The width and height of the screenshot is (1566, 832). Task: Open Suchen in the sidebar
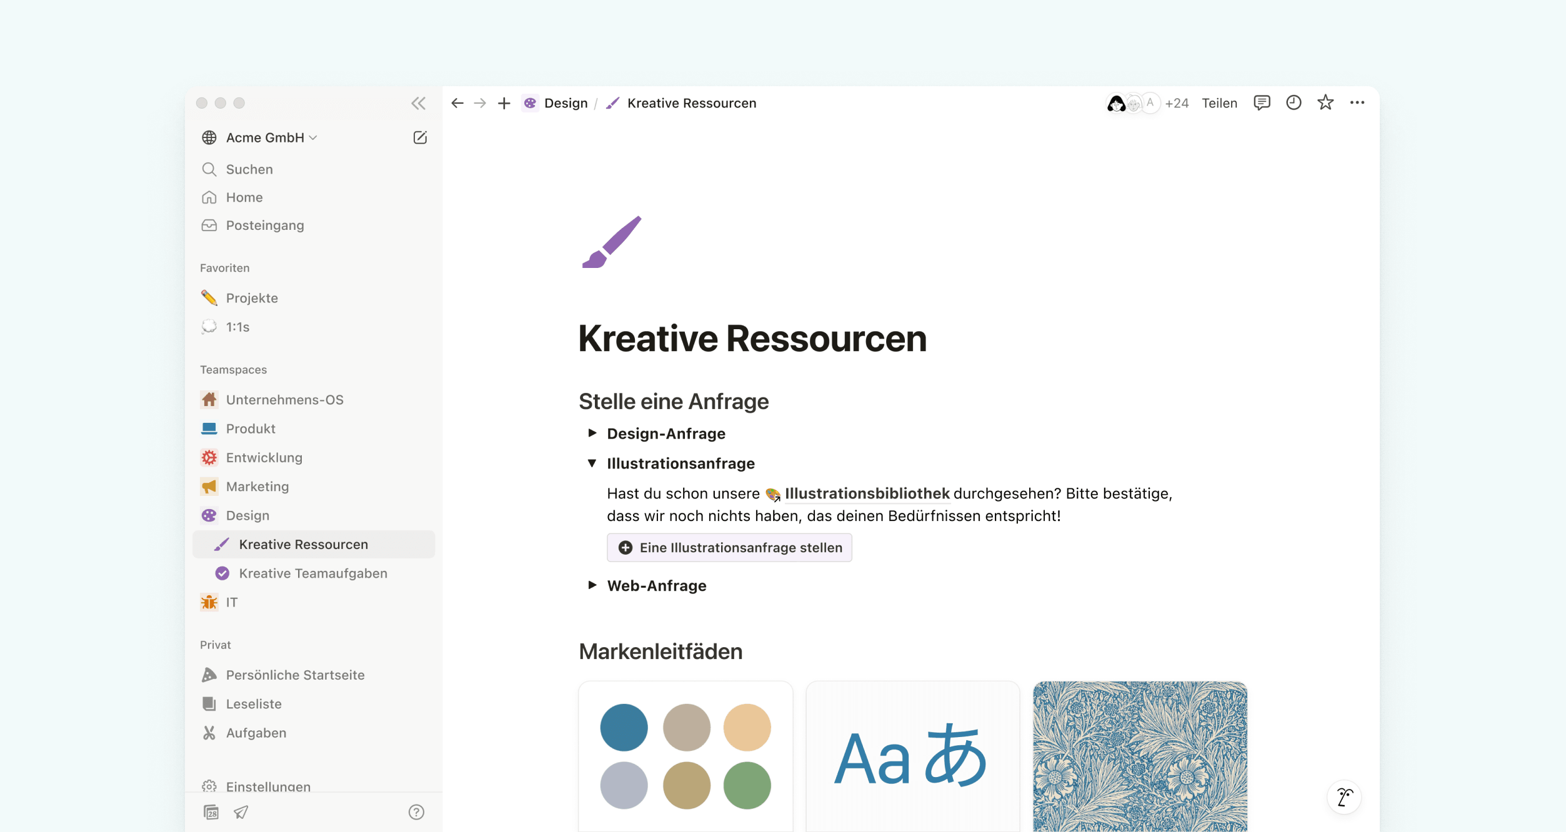pos(314,169)
